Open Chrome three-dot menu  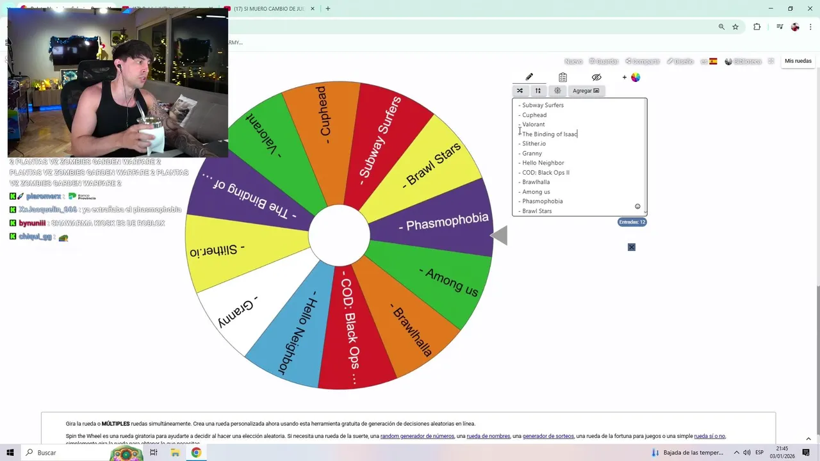(810, 27)
